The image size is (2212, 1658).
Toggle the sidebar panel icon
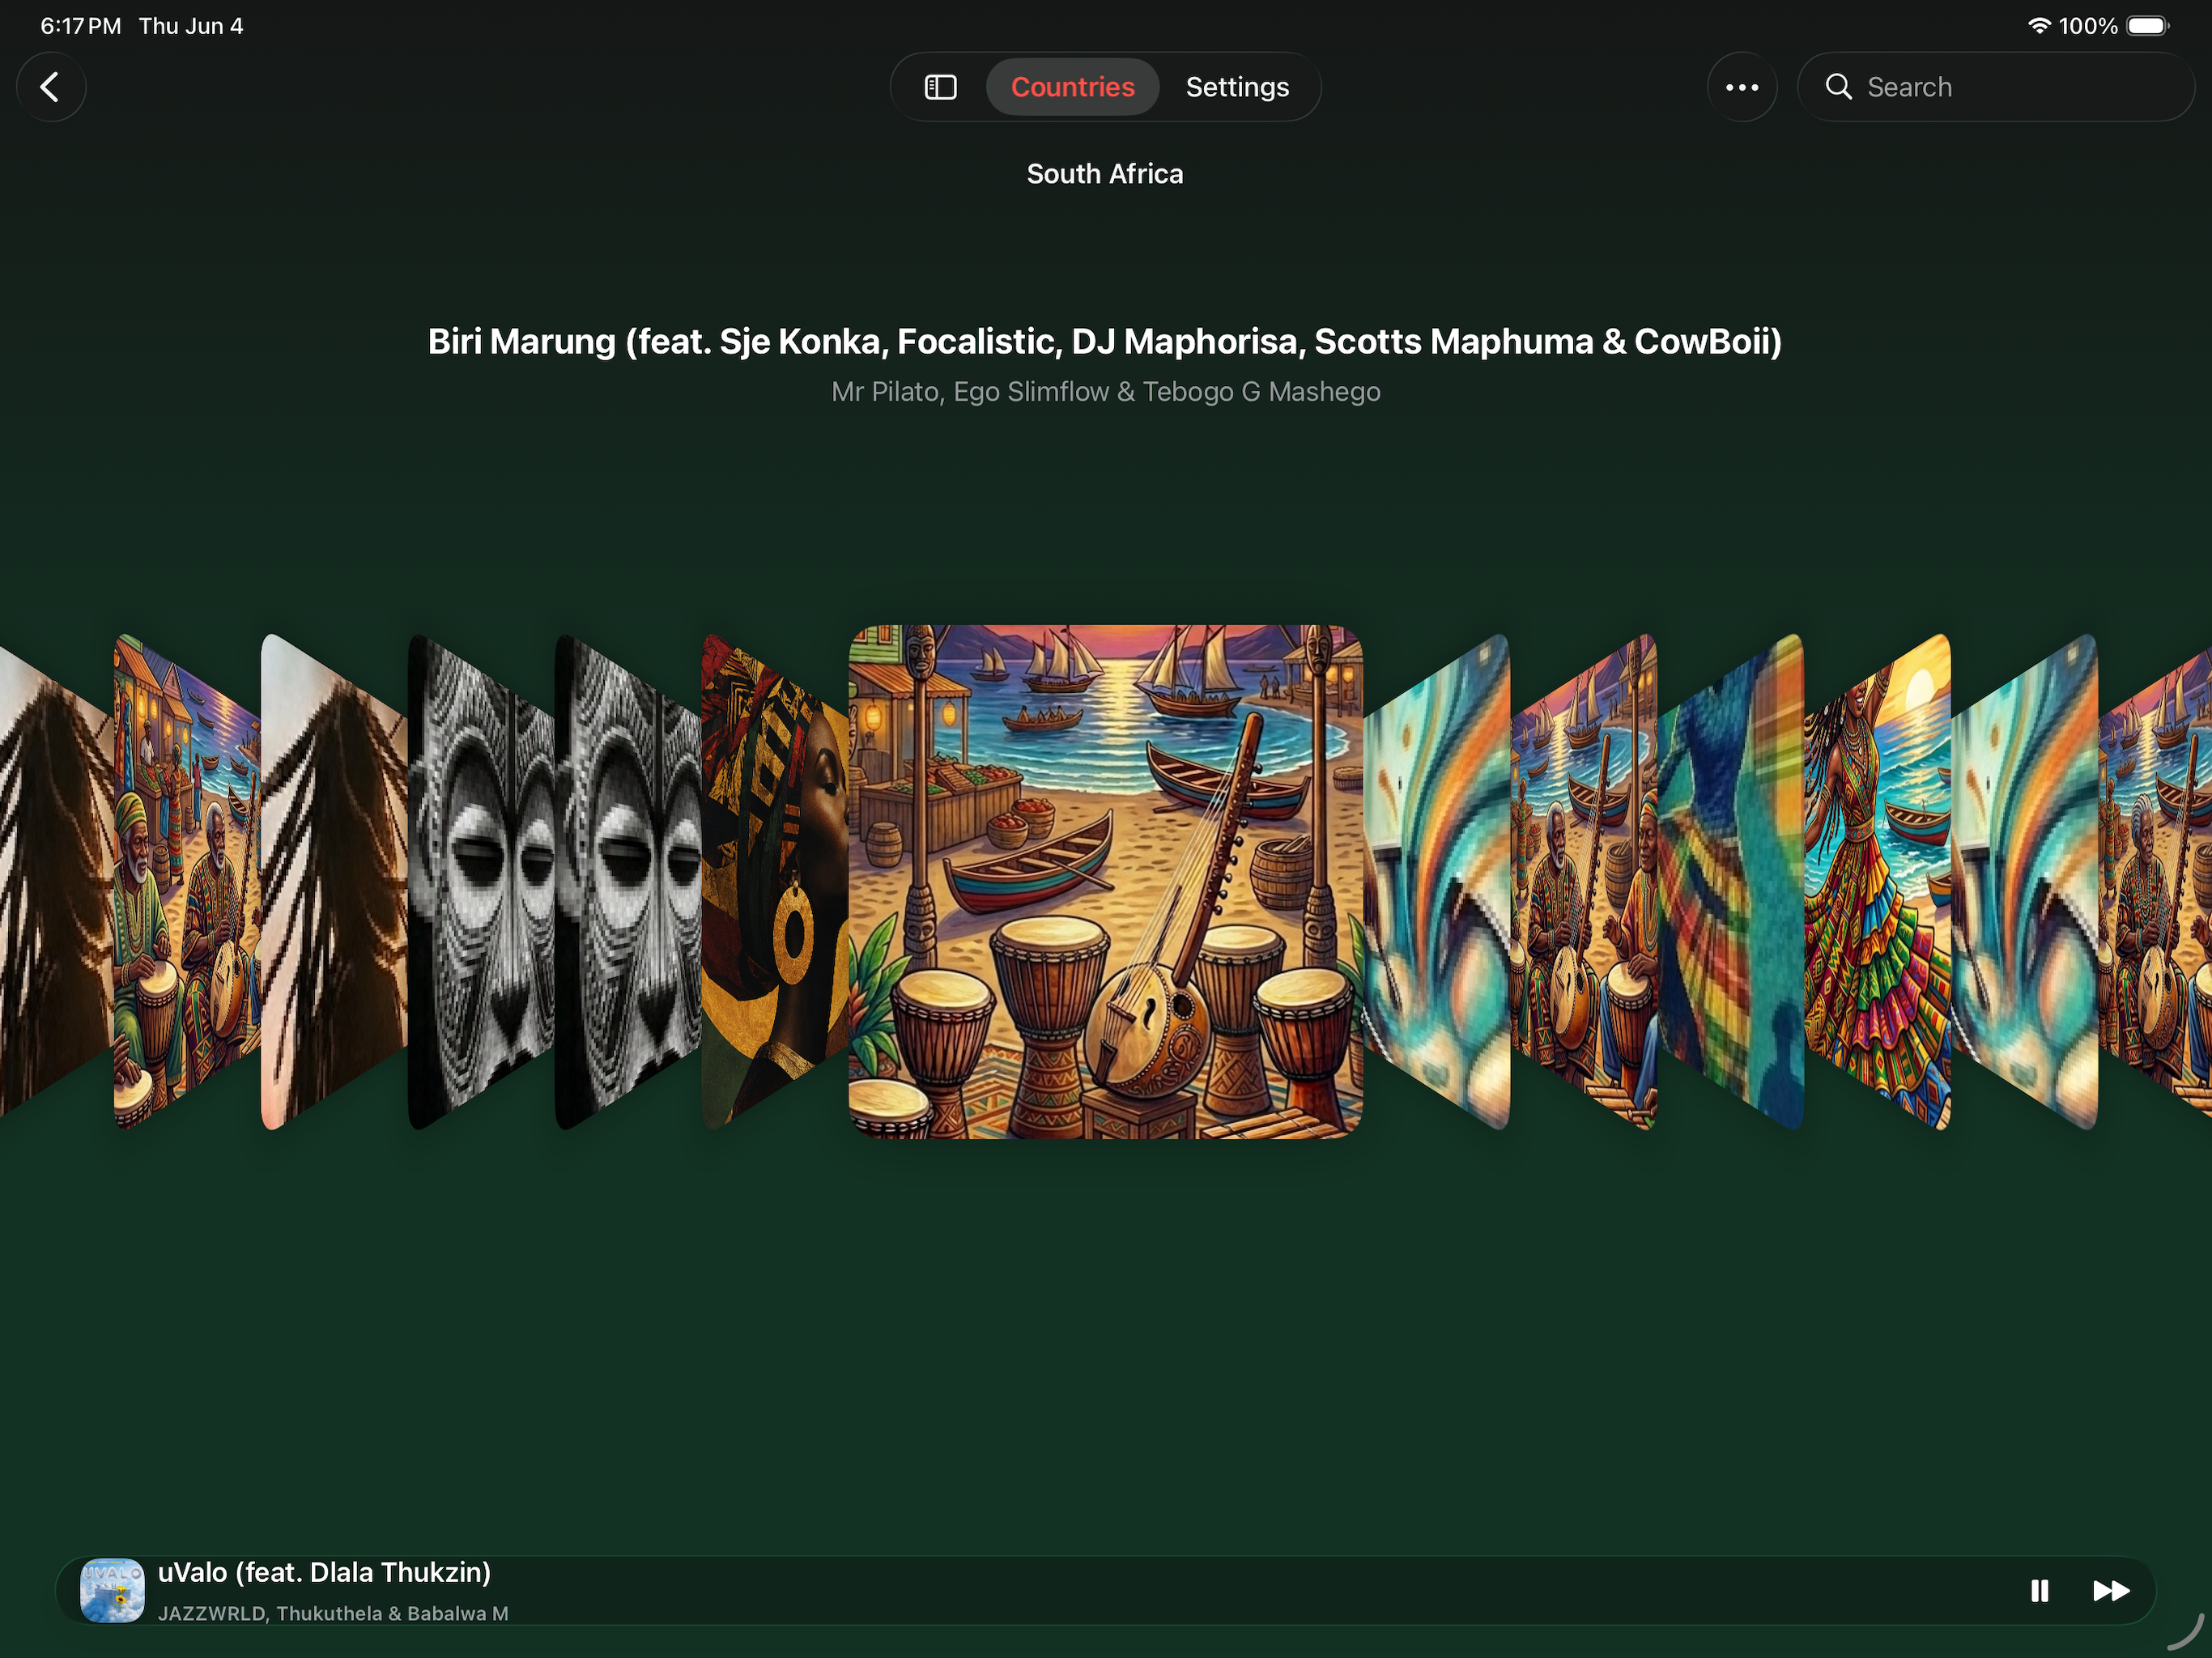pyautogui.click(x=940, y=87)
